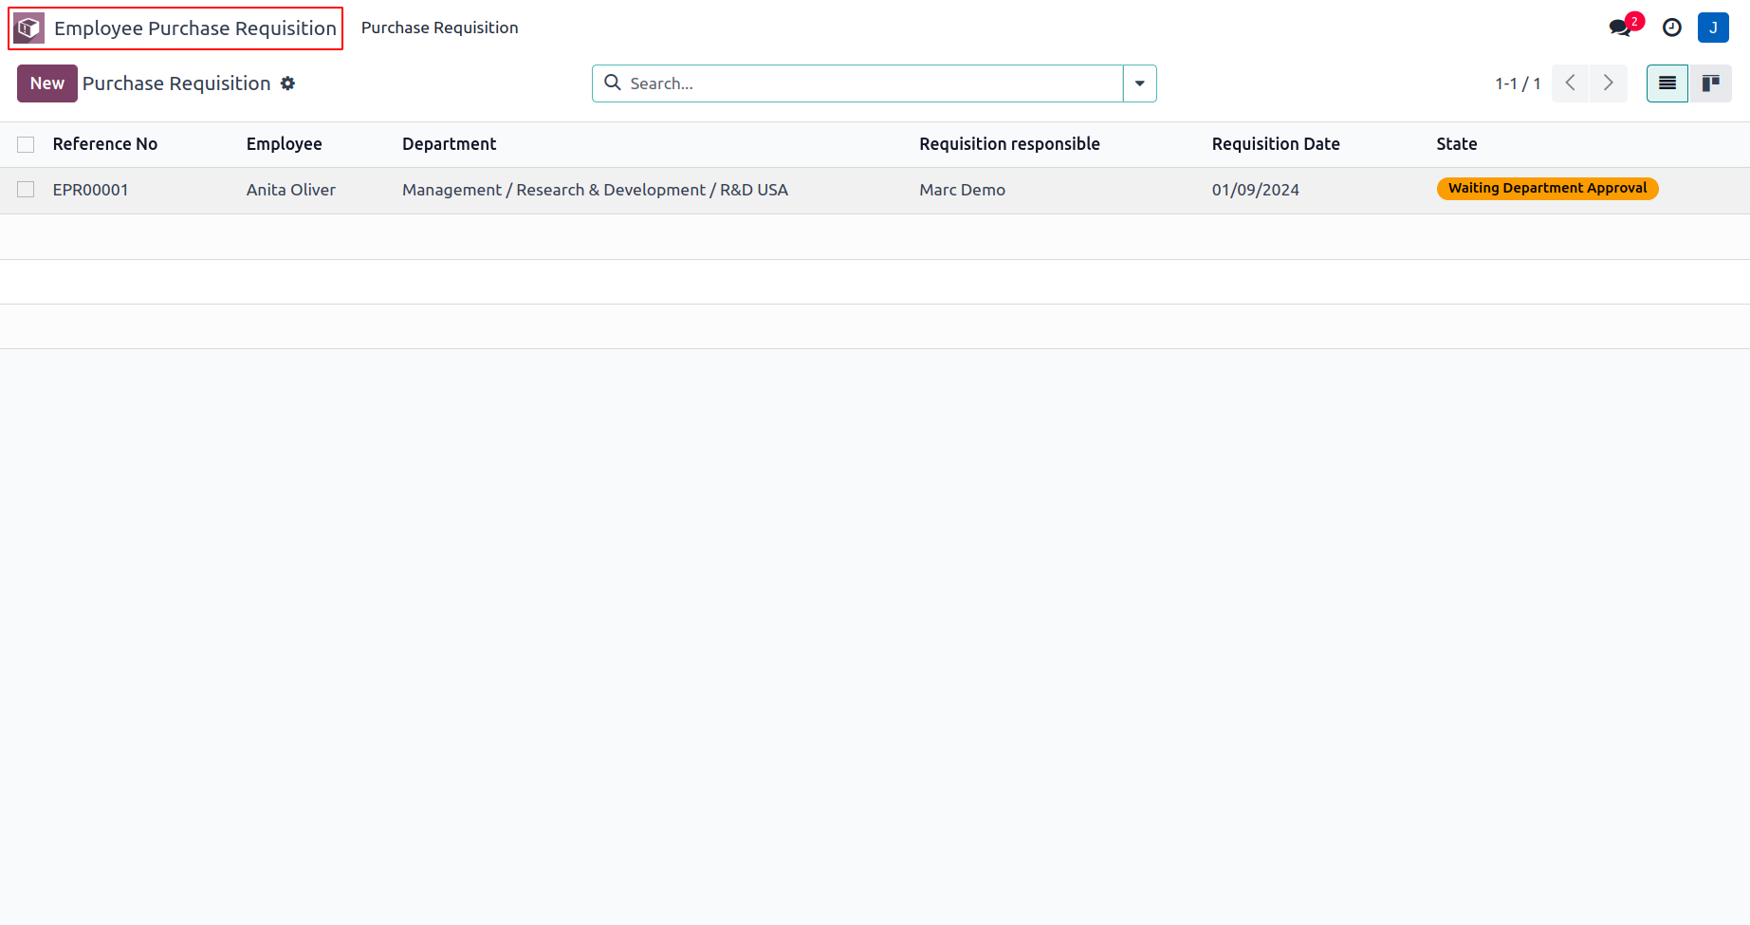1750x925 pixels.
Task: Click the Waiting Department Approval badge
Action: click(x=1547, y=189)
